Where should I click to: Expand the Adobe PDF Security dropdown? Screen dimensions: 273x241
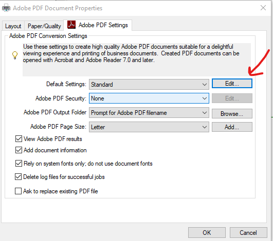(x=149, y=98)
